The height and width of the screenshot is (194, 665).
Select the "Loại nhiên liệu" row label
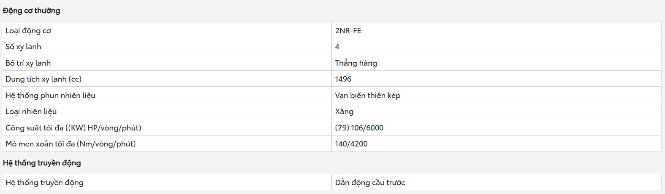pyautogui.click(x=31, y=112)
